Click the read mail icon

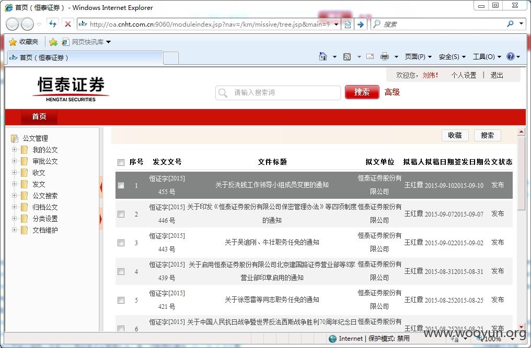tap(370, 56)
